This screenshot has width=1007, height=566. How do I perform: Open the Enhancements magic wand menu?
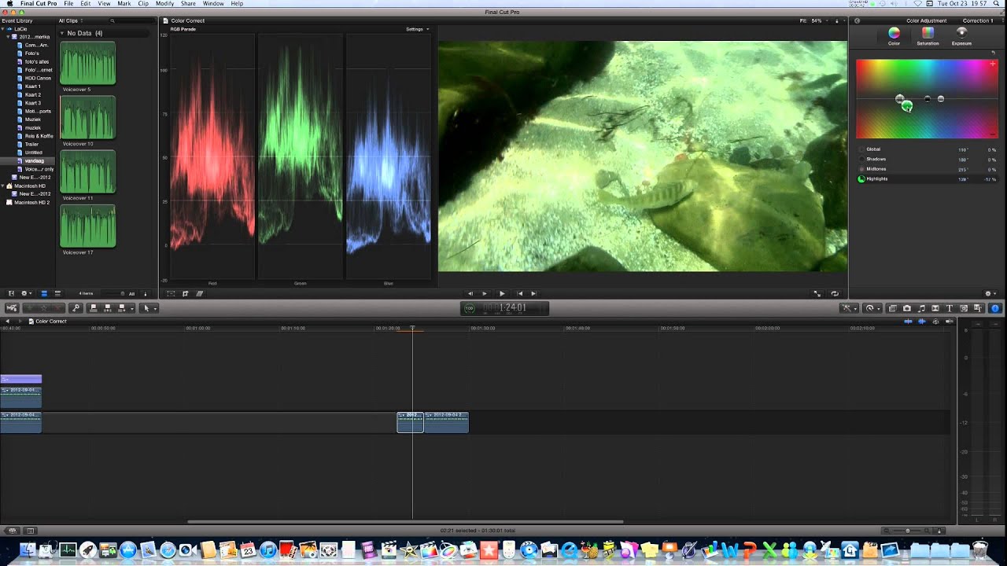[849, 308]
